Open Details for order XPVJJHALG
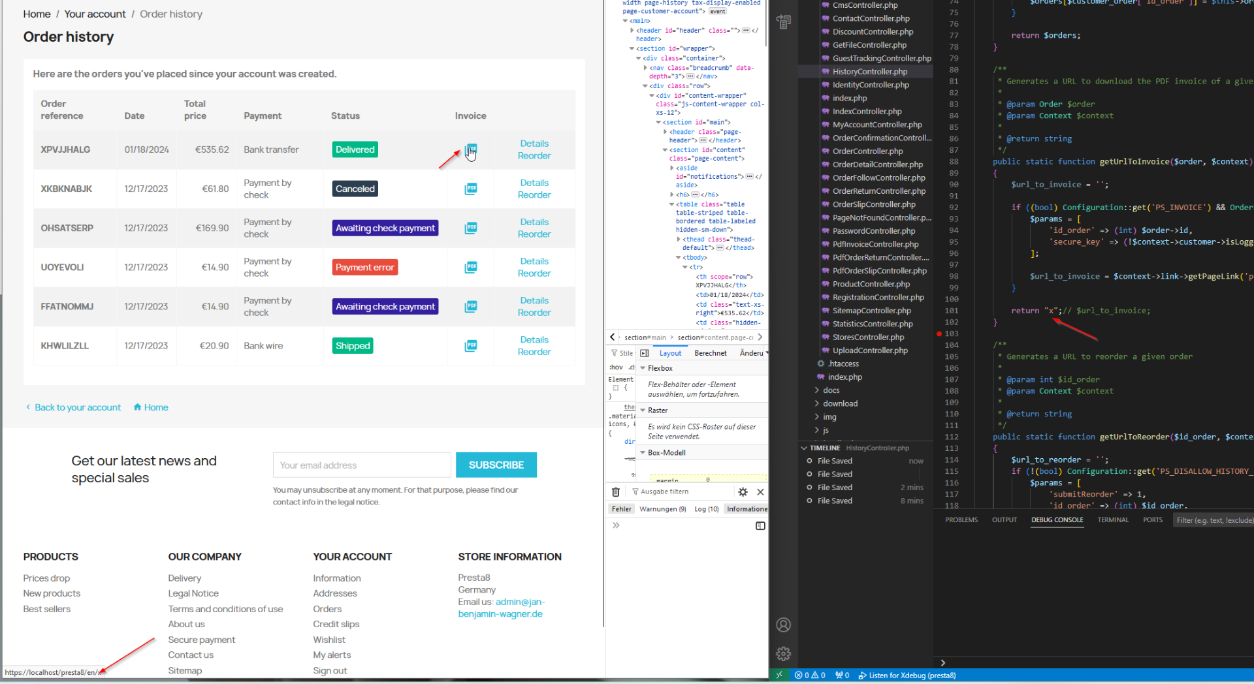The width and height of the screenshot is (1254, 684). click(x=534, y=144)
